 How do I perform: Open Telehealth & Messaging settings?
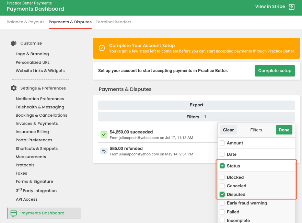pyautogui.click(x=40, y=107)
